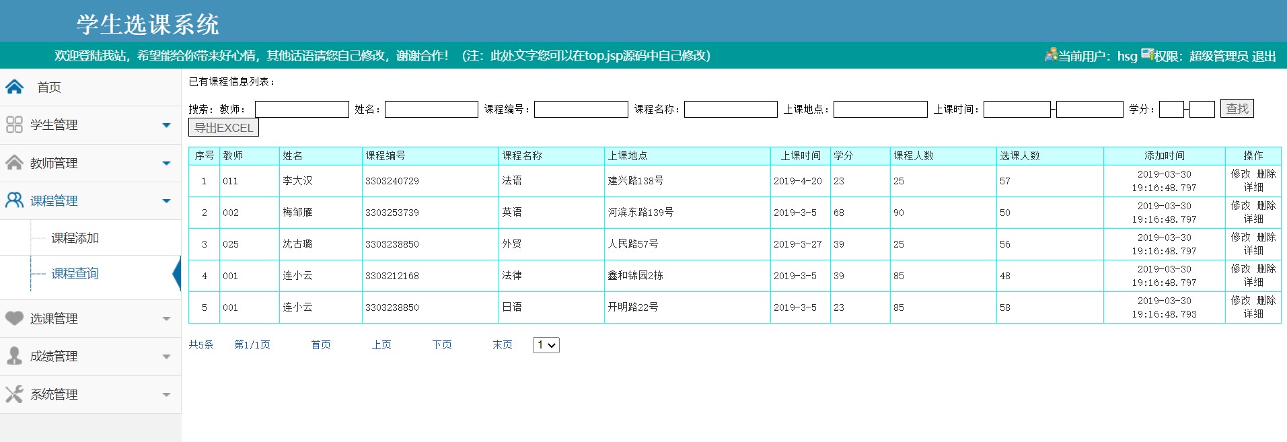Click 修改 for 梅邹雁 row
Image resolution: width=1287 pixels, height=442 pixels.
pyautogui.click(x=1241, y=205)
